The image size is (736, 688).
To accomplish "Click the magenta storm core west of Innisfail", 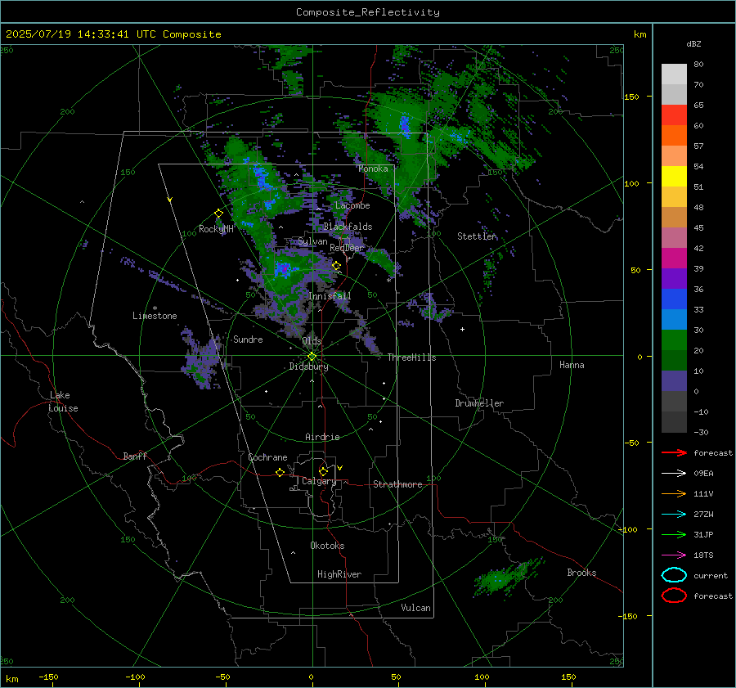I will click(283, 268).
